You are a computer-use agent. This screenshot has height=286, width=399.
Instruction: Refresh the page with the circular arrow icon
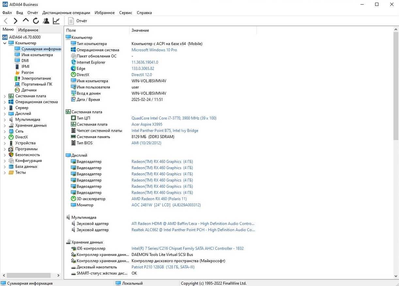click(x=36, y=21)
